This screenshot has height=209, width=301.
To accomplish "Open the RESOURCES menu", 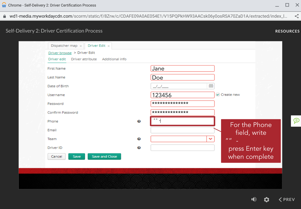I will 287,31.
